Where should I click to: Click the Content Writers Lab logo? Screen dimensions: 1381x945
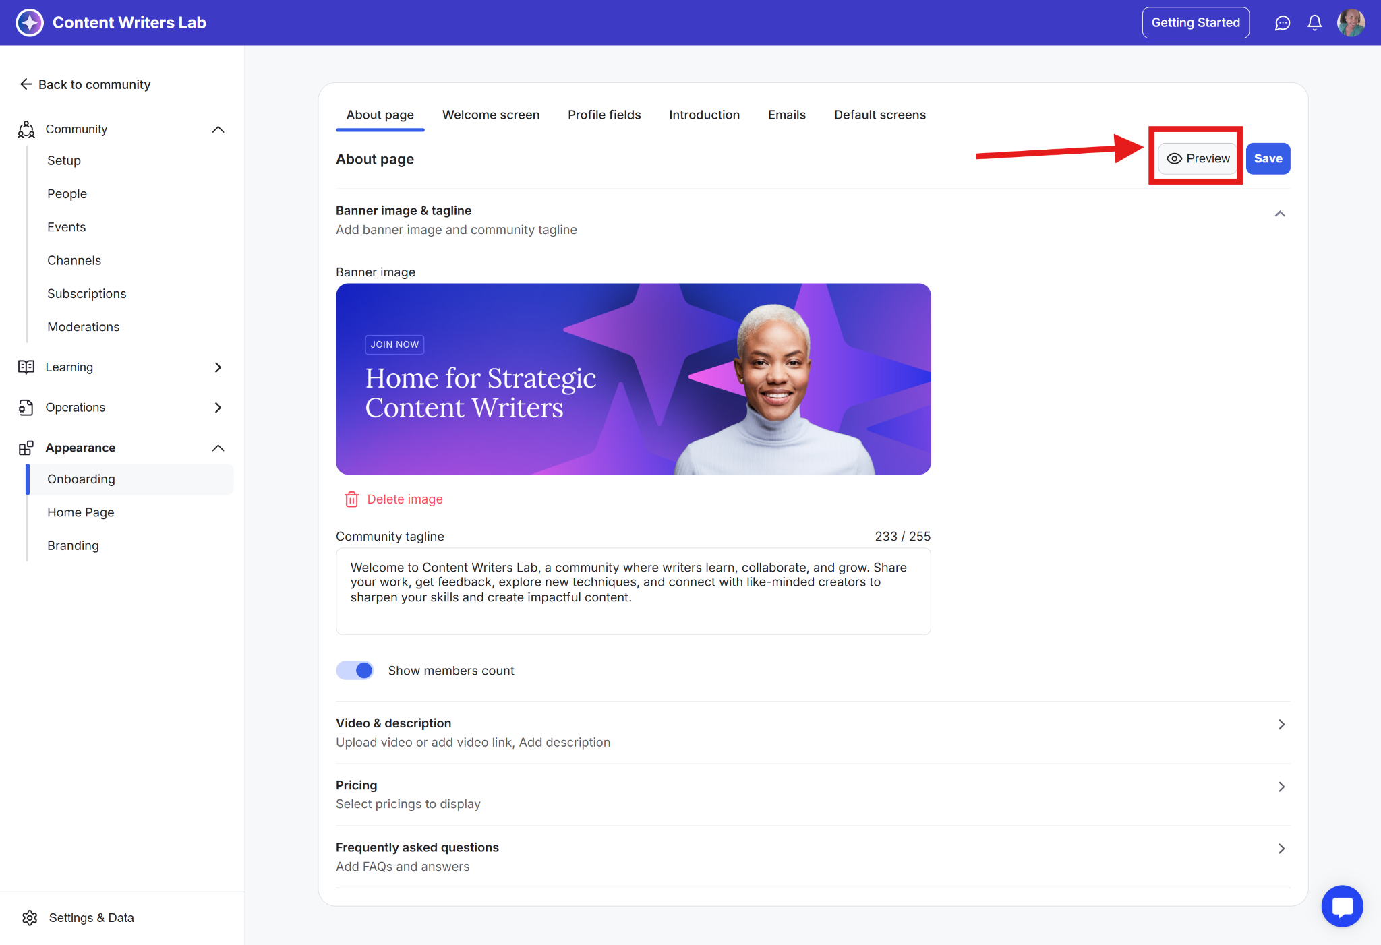(30, 23)
